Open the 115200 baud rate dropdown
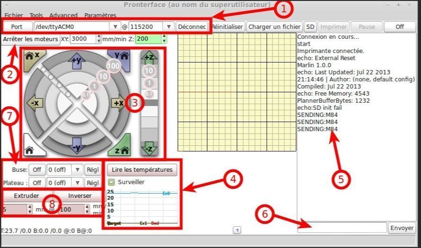This screenshot has width=421, height=248. click(169, 27)
